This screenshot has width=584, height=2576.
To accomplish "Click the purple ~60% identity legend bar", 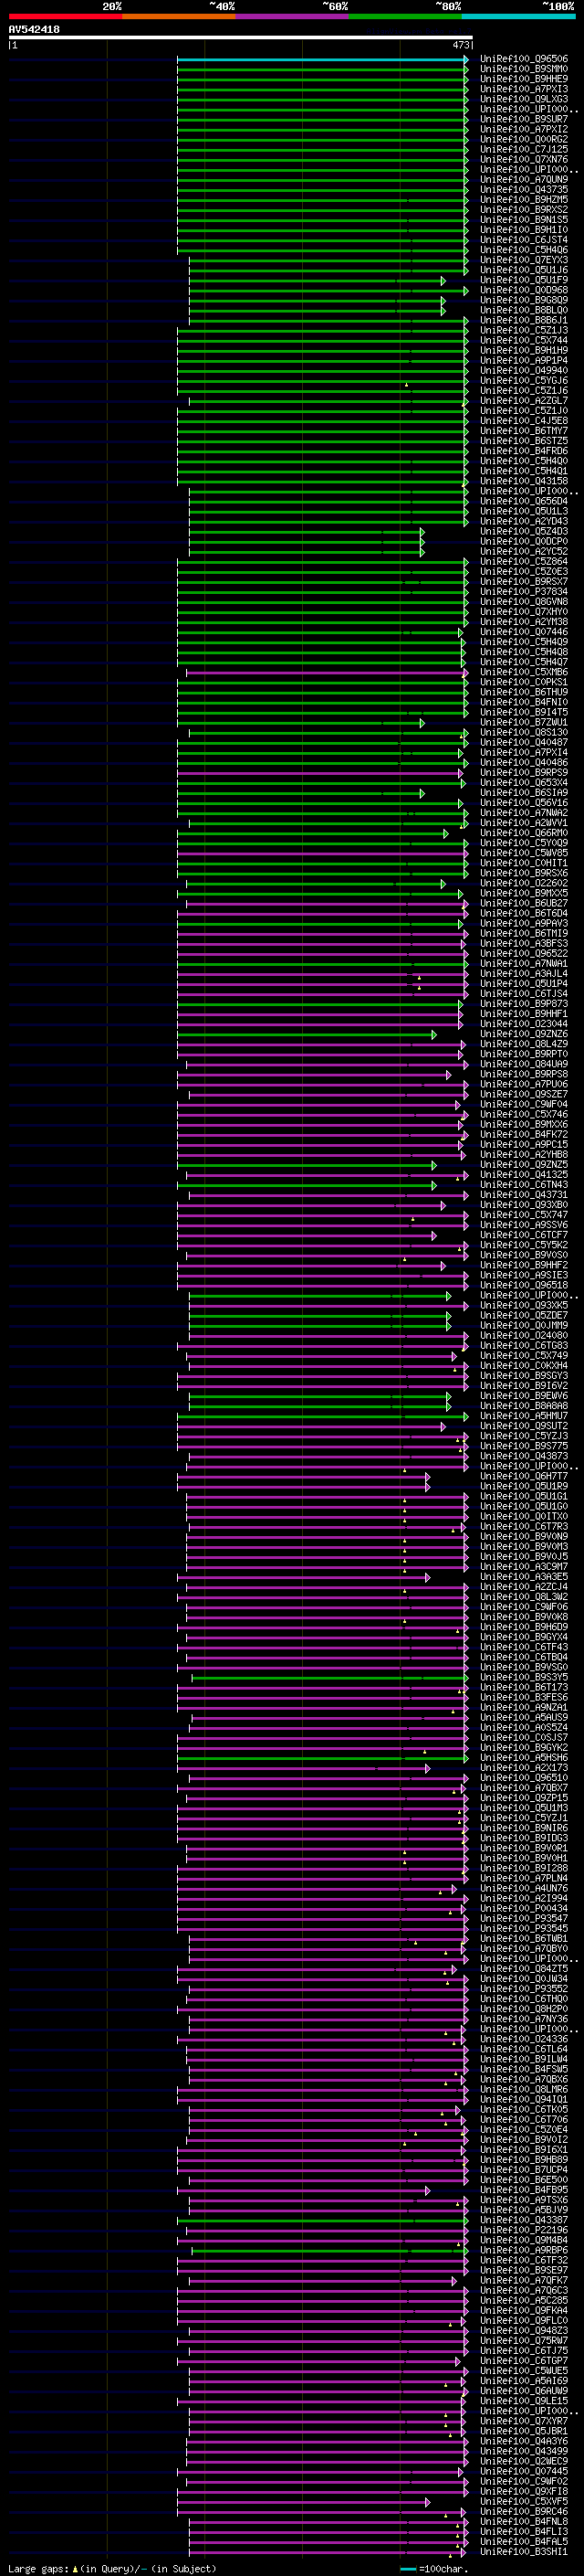I will (x=291, y=16).
